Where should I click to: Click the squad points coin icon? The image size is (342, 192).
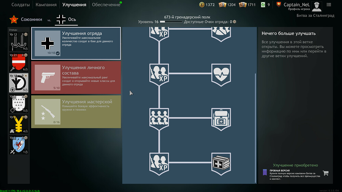[x=235, y=22]
